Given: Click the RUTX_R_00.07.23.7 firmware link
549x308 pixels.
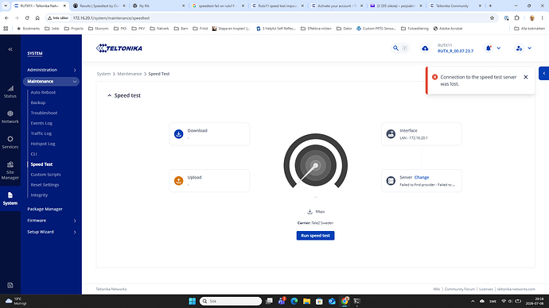Looking at the screenshot, I should 455,51.
